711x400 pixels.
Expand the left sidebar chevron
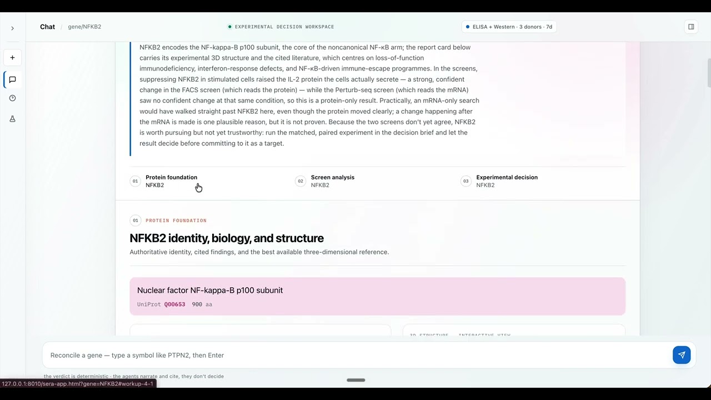click(12, 28)
